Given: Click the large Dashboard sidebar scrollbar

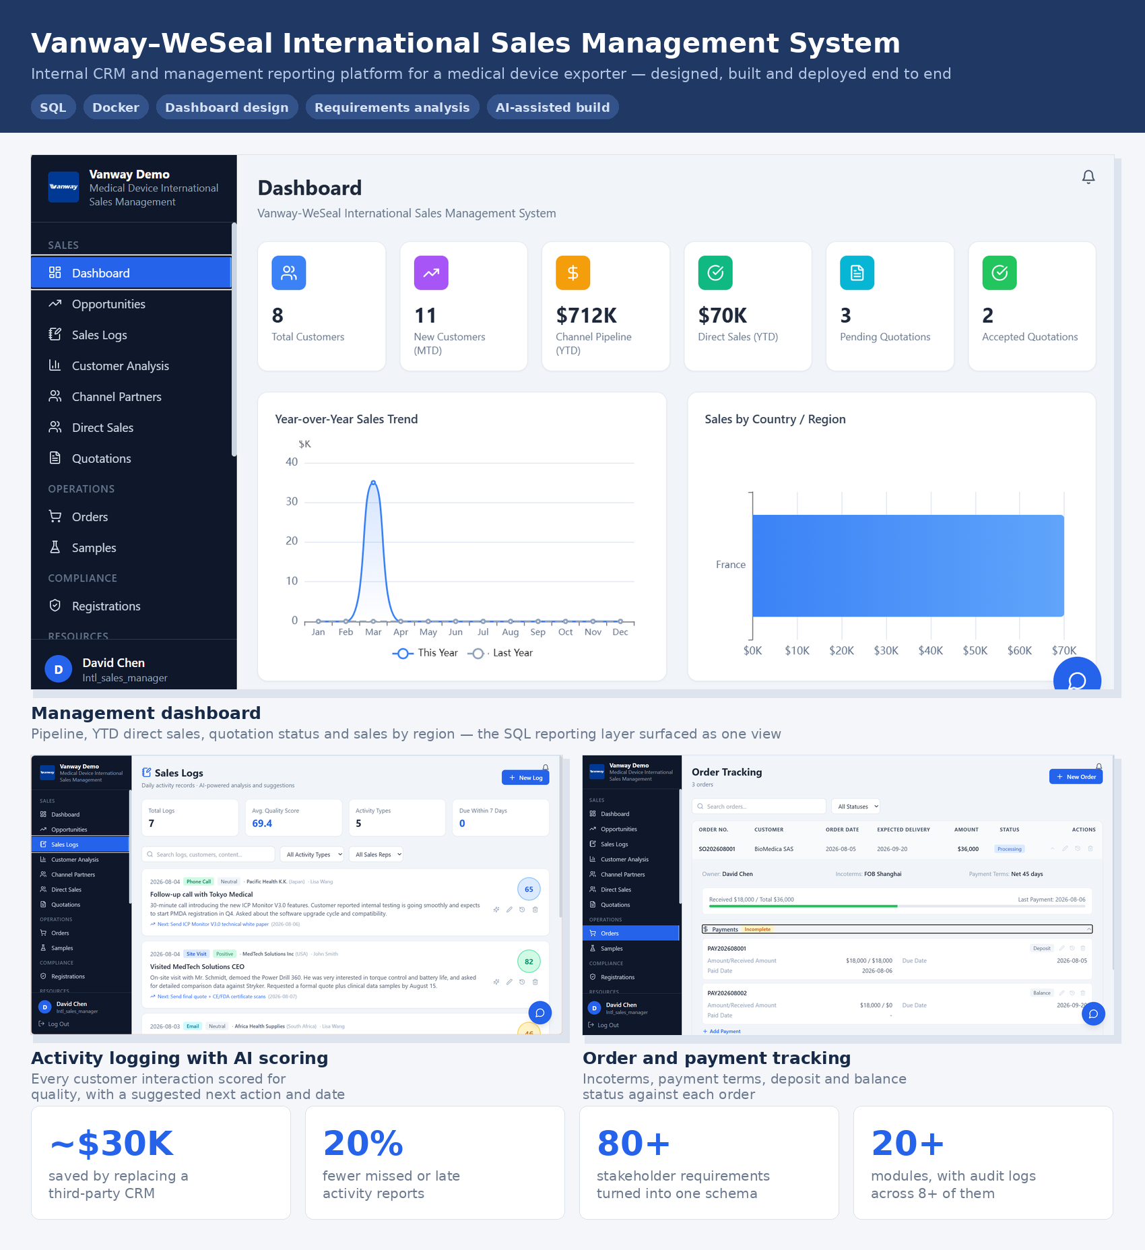Looking at the screenshot, I should (234, 340).
